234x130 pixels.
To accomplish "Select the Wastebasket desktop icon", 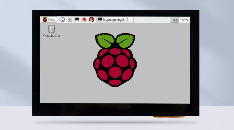I will pos(52,29).
